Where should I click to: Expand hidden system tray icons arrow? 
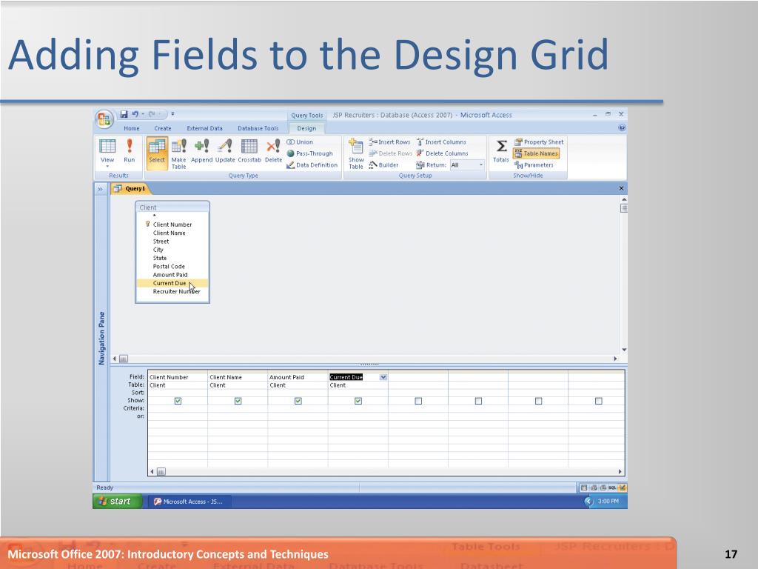pos(588,502)
